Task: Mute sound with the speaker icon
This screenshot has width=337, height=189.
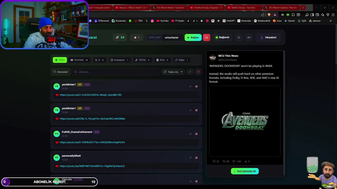Action: [x=249, y=37]
